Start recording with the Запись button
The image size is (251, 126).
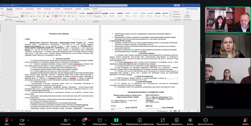[190, 120]
